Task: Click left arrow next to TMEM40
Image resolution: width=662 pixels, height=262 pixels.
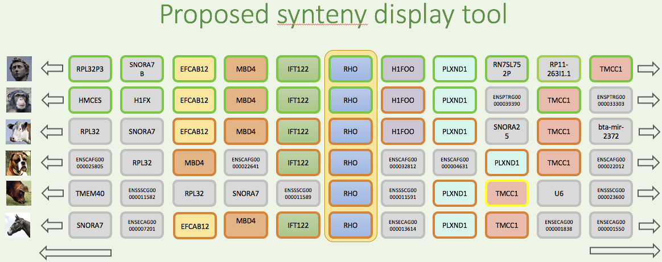Action: coord(52,194)
